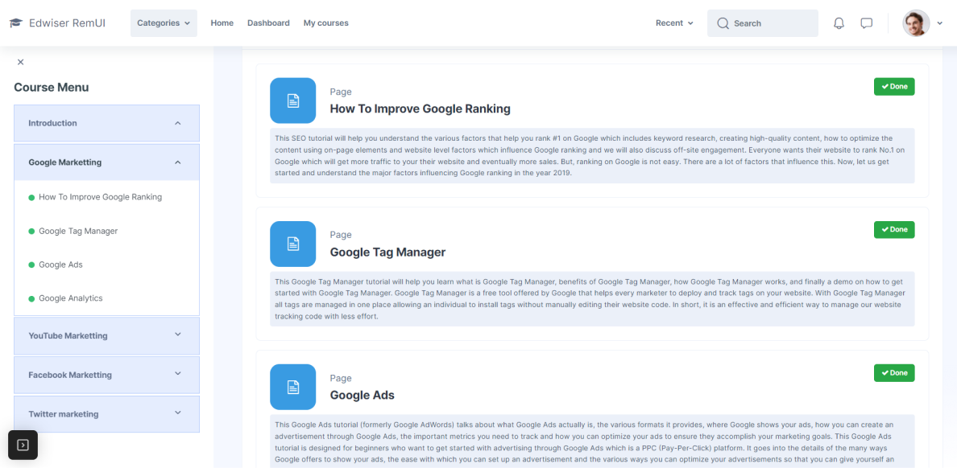Click the graduation cap logo icon

point(16,23)
